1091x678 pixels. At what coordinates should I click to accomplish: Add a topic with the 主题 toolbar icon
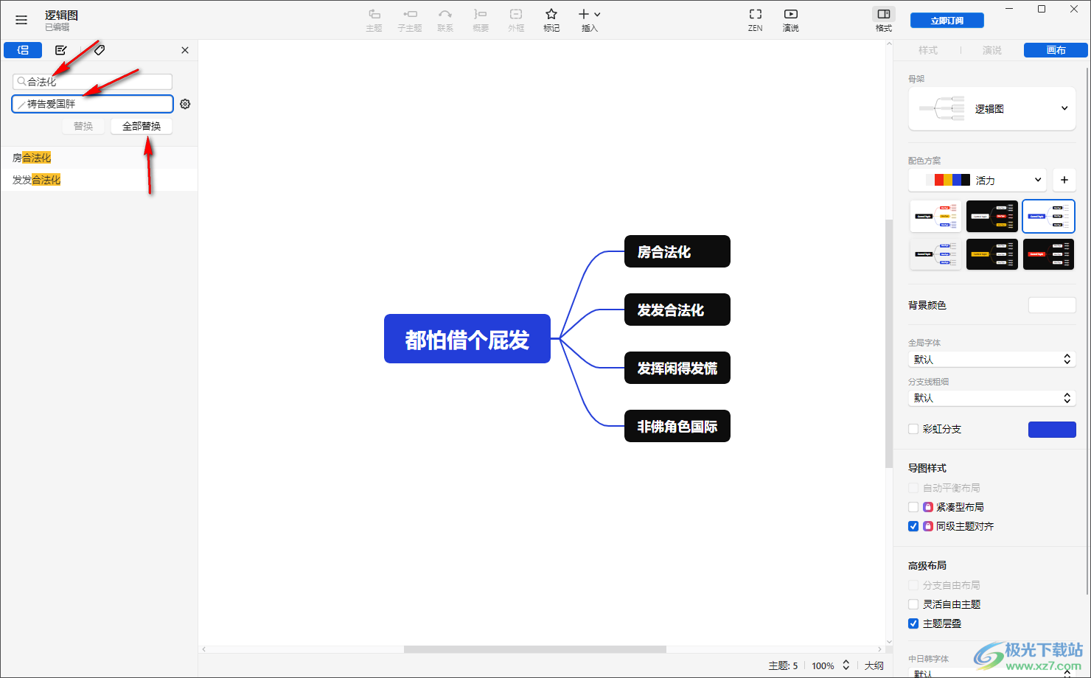[x=374, y=20]
